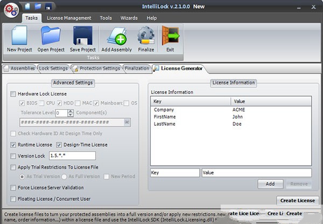Click the Finalize gear icon
Viewport: 323px width, 224px height.
tap(146, 39)
